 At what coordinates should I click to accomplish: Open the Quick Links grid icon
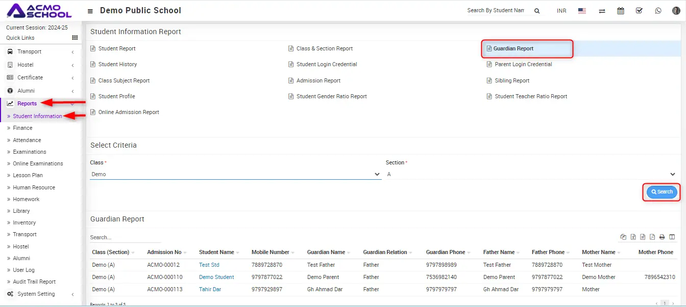click(75, 38)
